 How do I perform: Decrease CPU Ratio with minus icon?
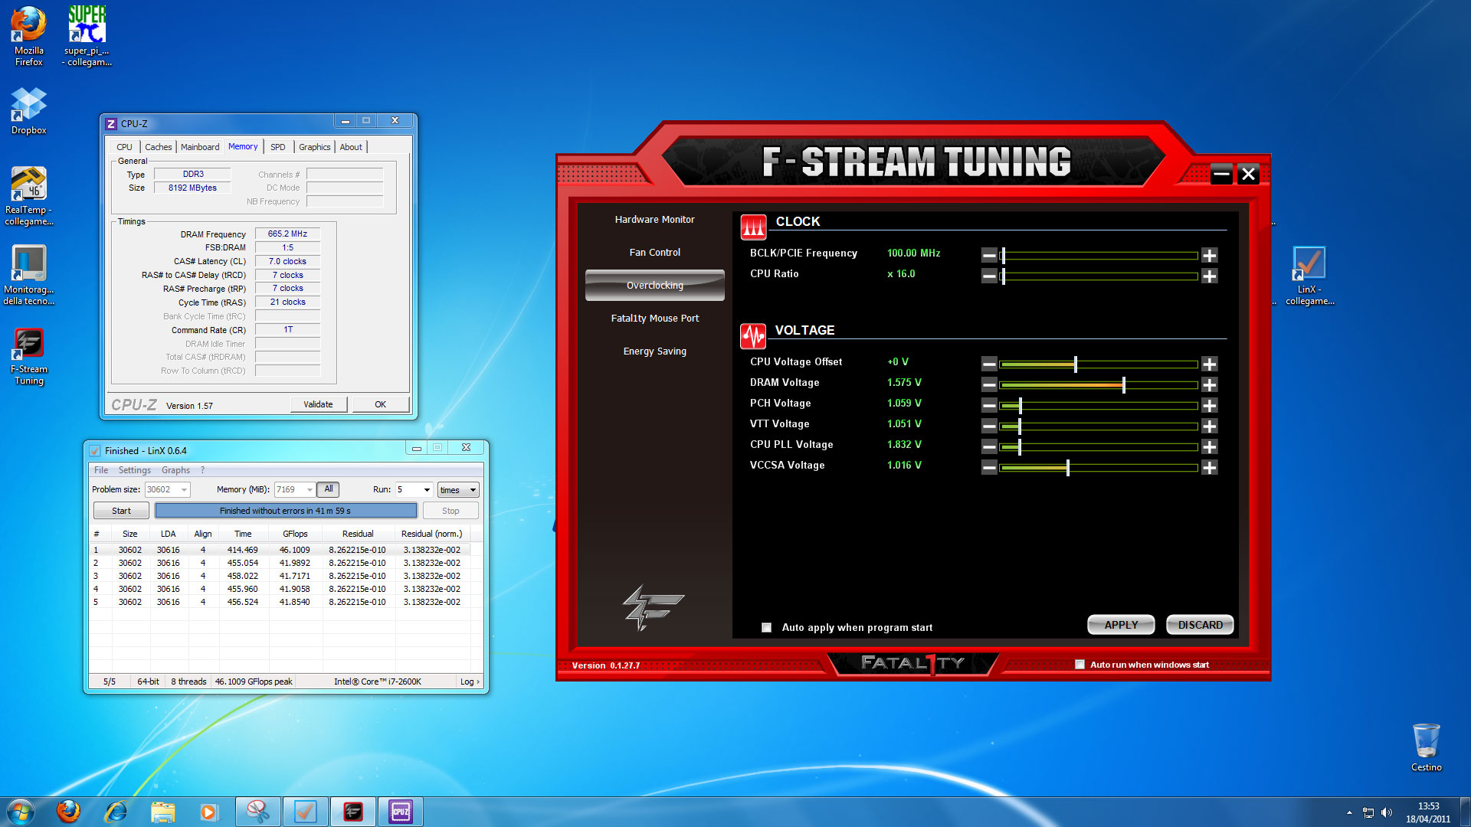[989, 276]
